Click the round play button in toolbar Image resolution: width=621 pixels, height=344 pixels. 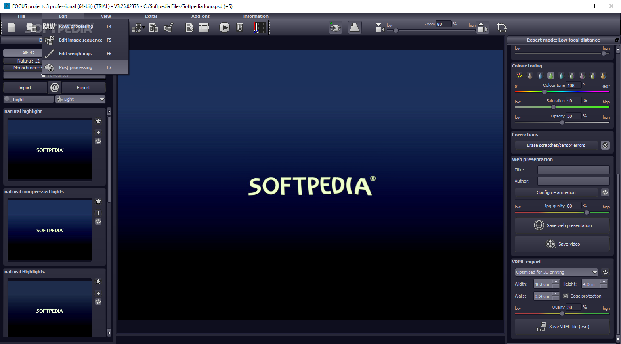click(x=224, y=27)
